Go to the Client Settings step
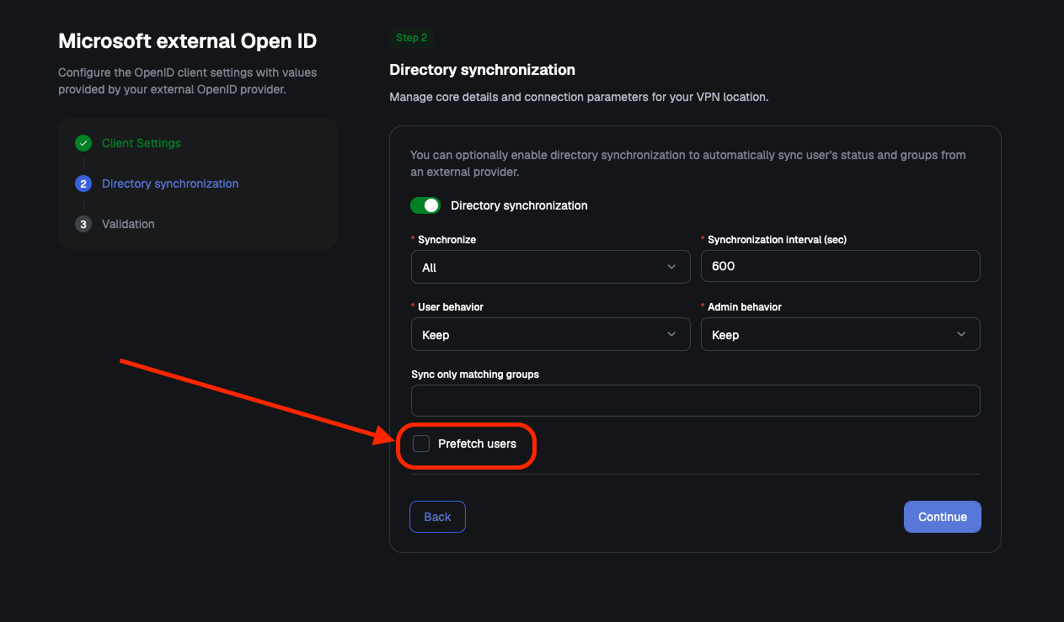The image size is (1064, 622). (x=142, y=143)
